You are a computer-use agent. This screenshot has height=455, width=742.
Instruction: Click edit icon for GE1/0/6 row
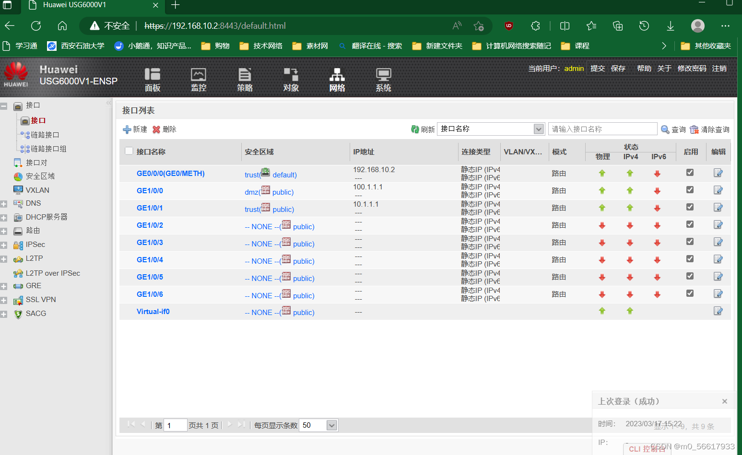coord(718,293)
